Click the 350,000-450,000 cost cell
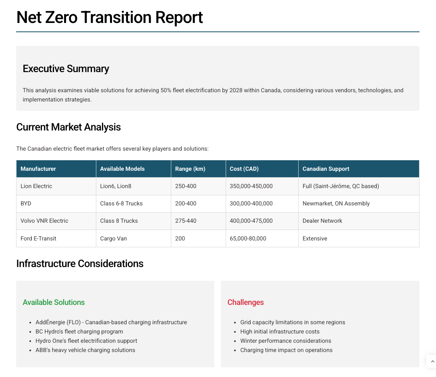The height and width of the screenshot is (377, 436). pos(262,186)
